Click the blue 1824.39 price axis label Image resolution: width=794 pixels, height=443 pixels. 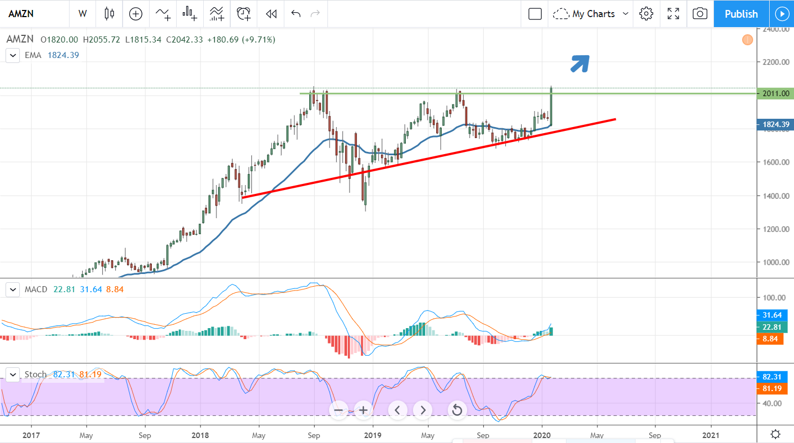(775, 125)
